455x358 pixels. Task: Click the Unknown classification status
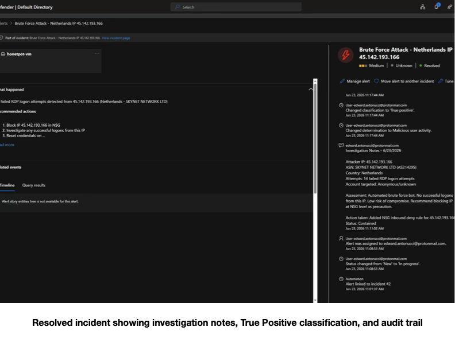coord(402,66)
